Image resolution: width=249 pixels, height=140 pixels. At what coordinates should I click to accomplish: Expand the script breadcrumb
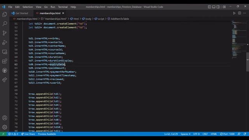tap(101, 19)
